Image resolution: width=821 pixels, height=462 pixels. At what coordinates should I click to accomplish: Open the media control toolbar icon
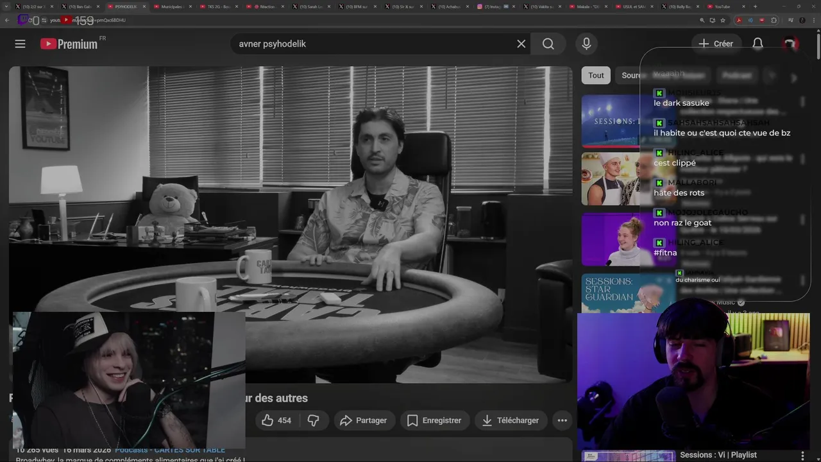click(x=791, y=20)
